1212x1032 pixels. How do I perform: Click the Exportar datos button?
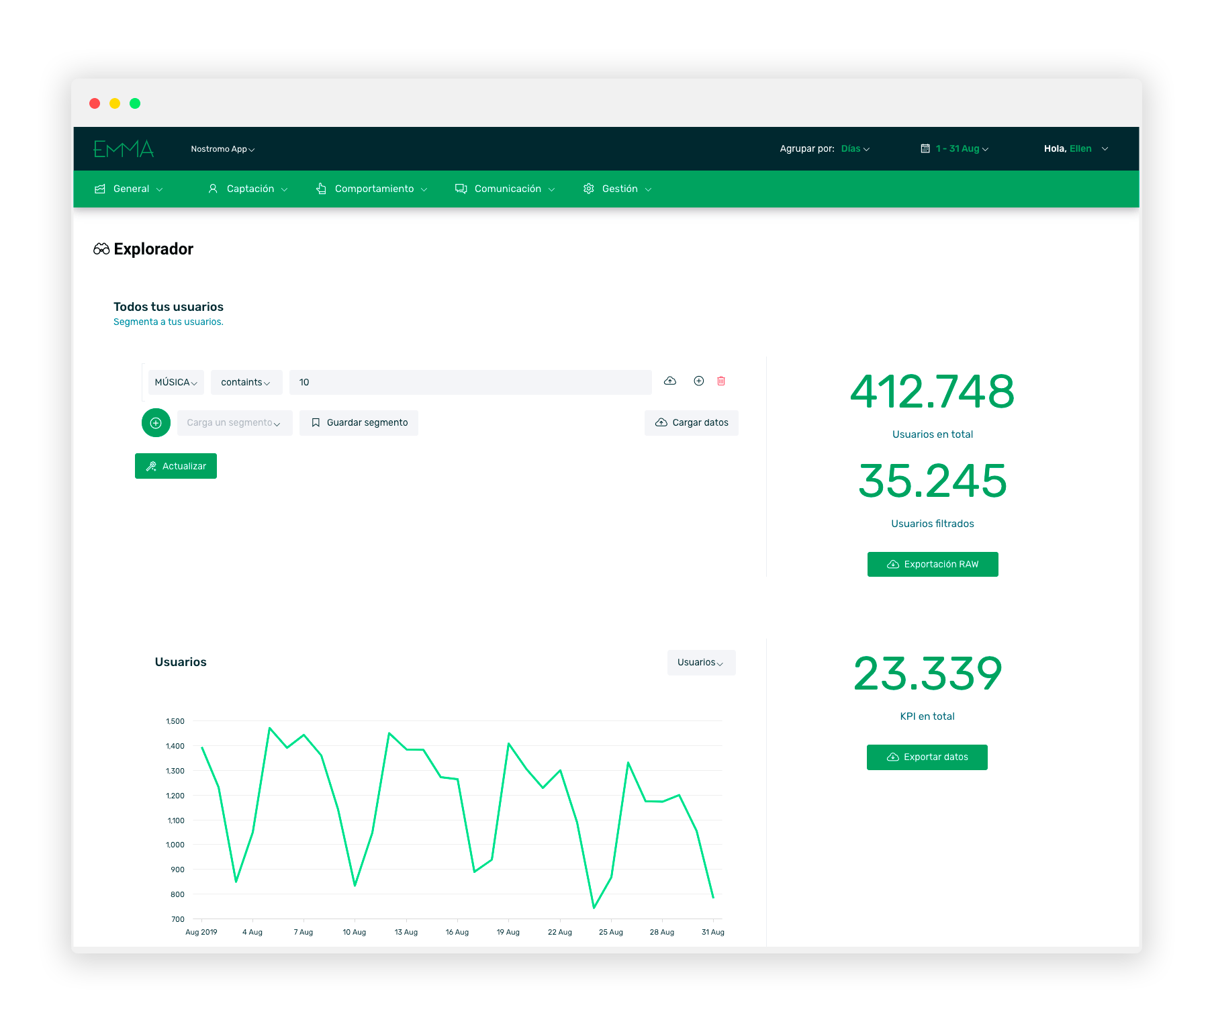tap(927, 757)
